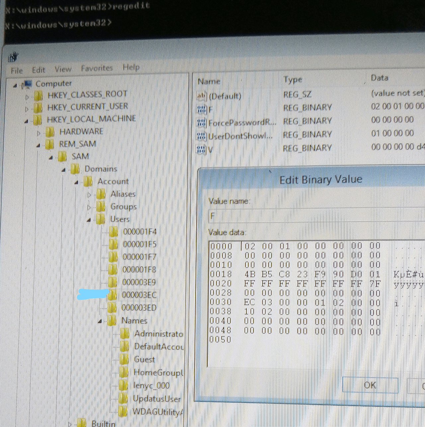Click binary icon of value V

201,150
